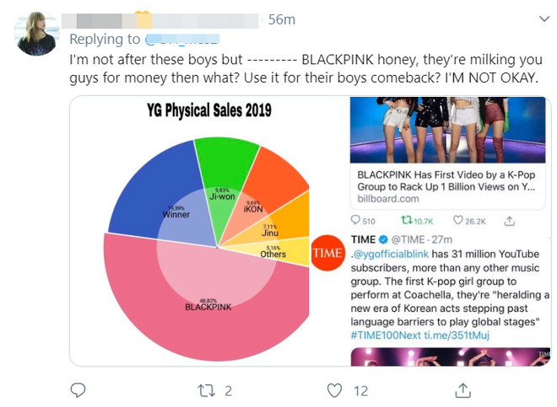Open the BLACKPINK stage photo thumbnail
This screenshot has width=557, height=407.
tap(447, 130)
